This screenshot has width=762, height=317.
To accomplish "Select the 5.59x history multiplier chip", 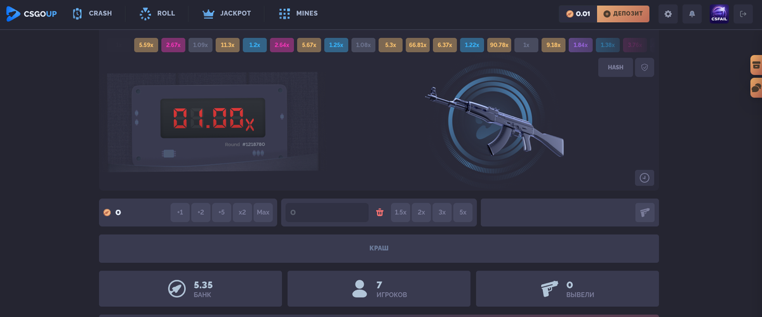I will click(146, 45).
